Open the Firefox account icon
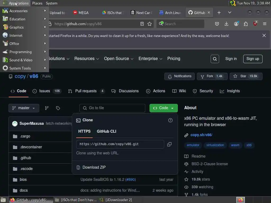The height and width of the screenshot is (203, 271). click(236, 24)
